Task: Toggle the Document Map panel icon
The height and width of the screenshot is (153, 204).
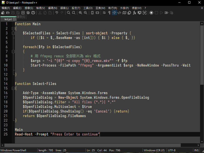Action: click(x=124, y=13)
